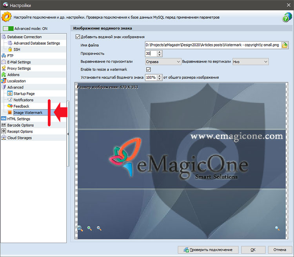This screenshot has width=294, height=257.
Task: Select SSH settings entry
Action: [17, 49]
